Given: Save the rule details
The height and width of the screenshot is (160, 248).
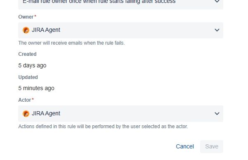Looking at the screenshot, I should (212, 146).
